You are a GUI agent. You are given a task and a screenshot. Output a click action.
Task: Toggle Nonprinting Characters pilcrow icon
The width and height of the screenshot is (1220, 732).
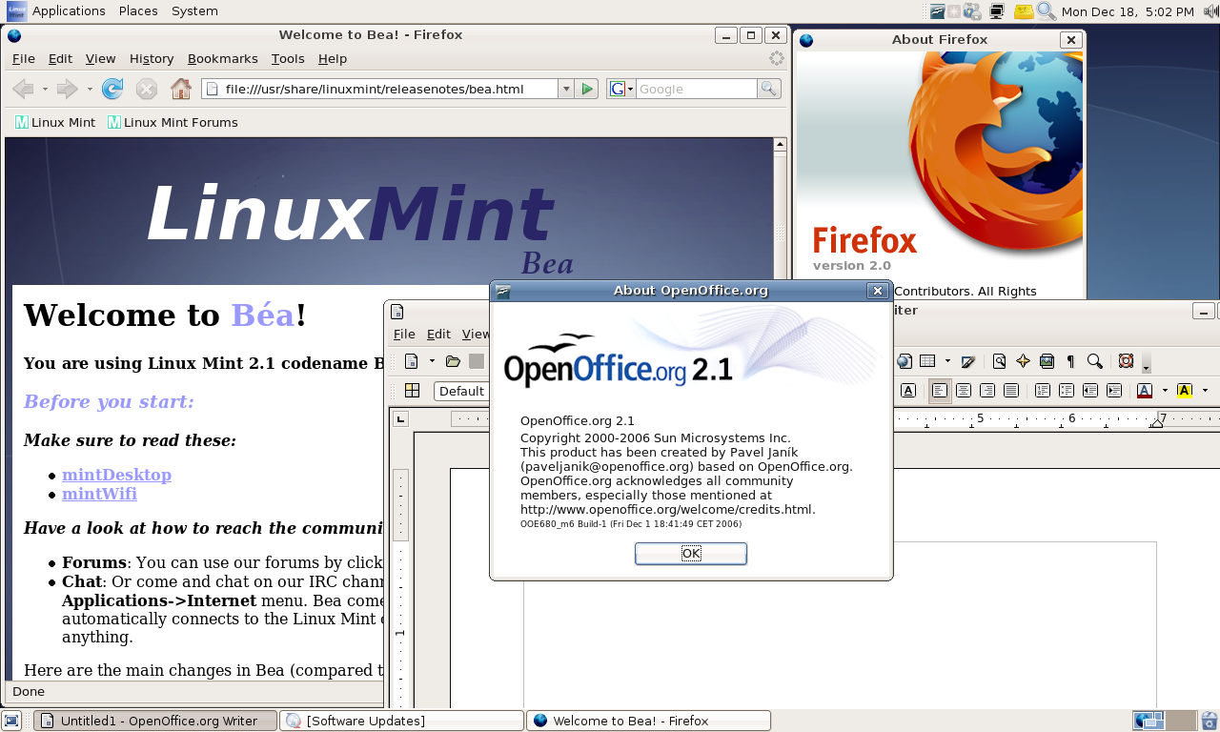click(1070, 361)
